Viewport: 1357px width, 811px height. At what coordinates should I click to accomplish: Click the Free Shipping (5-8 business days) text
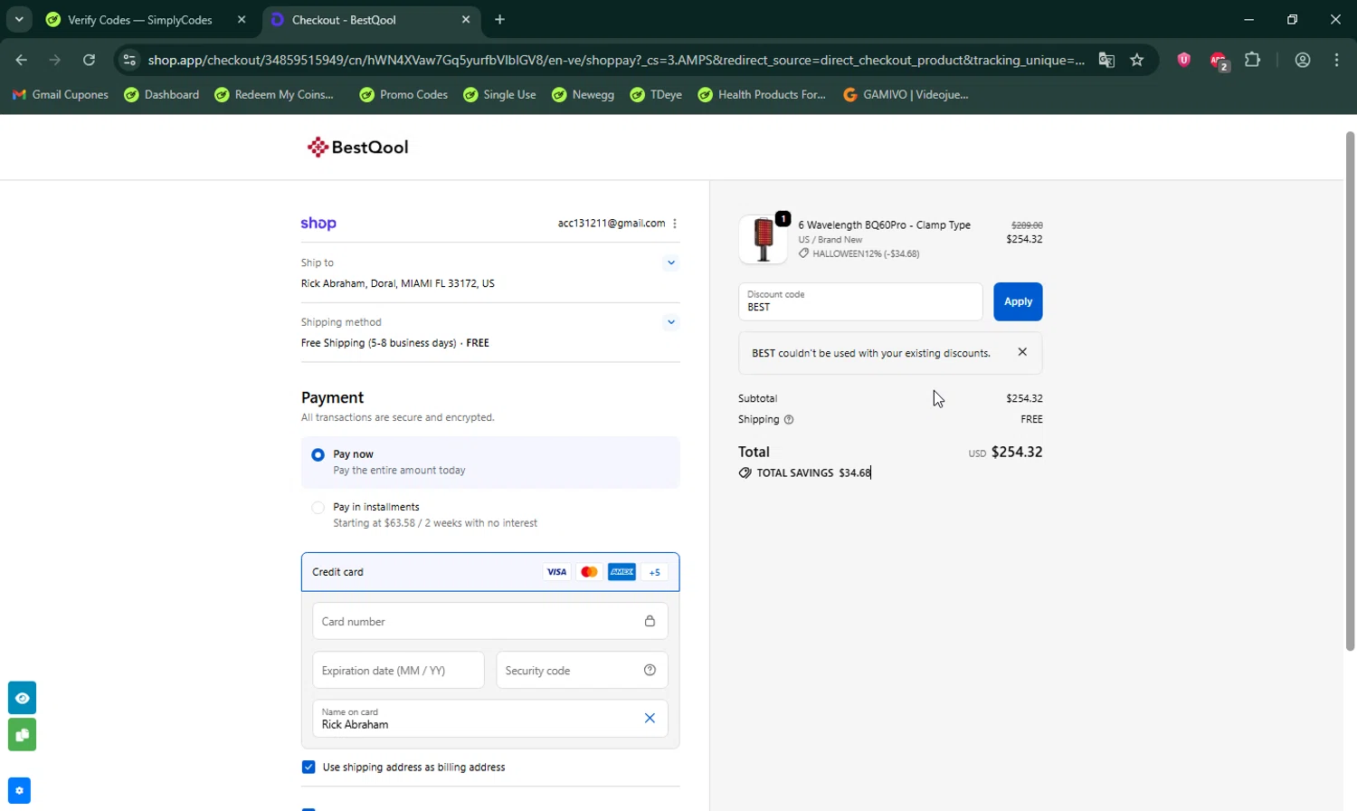378,343
